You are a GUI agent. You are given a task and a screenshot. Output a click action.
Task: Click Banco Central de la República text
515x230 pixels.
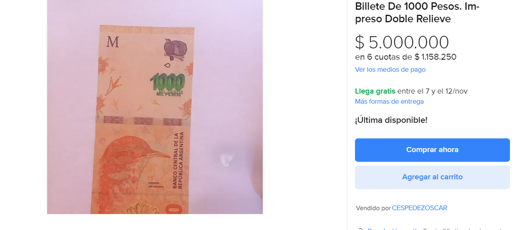pyautogui.click(x=178, y=160)
